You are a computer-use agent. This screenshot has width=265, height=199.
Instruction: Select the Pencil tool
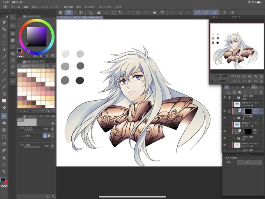pos(4,80)
